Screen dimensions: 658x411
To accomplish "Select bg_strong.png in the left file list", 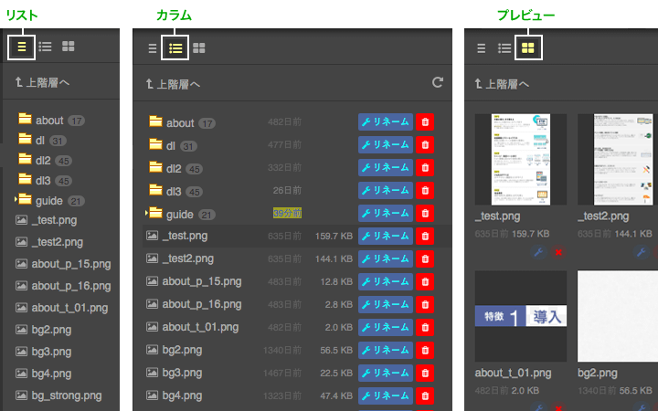I will [66, 395].
